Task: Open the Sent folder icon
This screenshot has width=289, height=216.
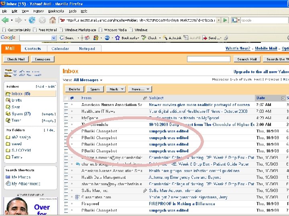Action: [x=8, y=107]
